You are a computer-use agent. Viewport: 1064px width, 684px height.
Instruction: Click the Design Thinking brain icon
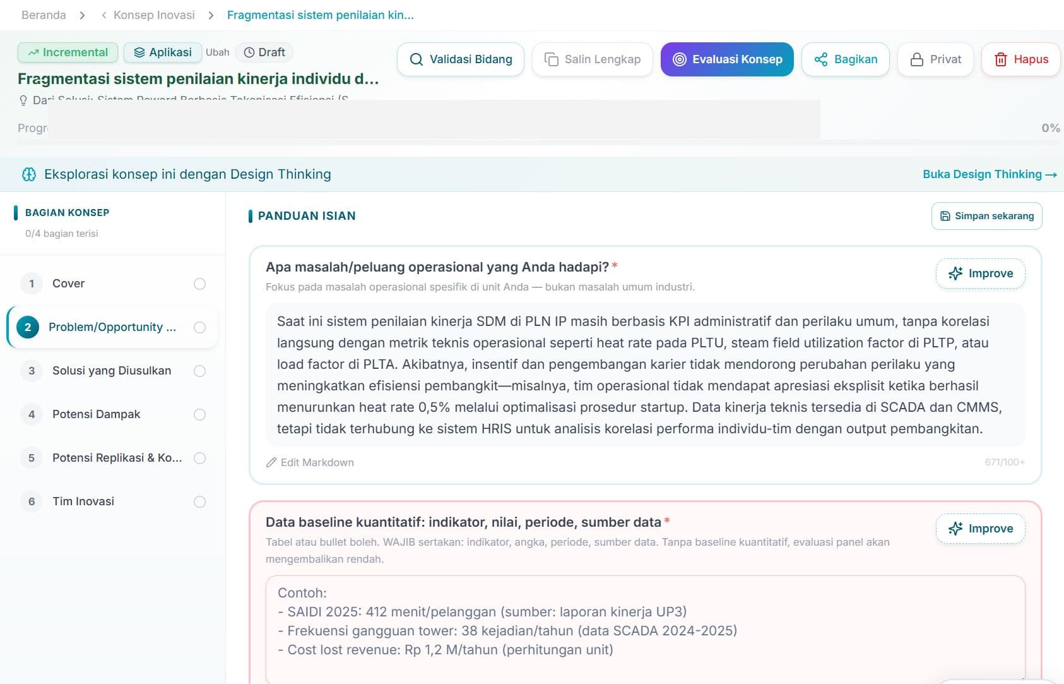click(29, 174)
